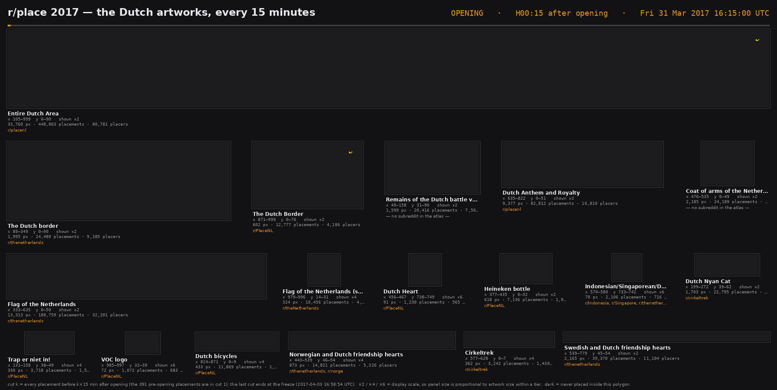Open r/PlaceNL link under Heineken bottle
Image resolution: width=777 pixels, height=390 pixels.
click(494, 306)
